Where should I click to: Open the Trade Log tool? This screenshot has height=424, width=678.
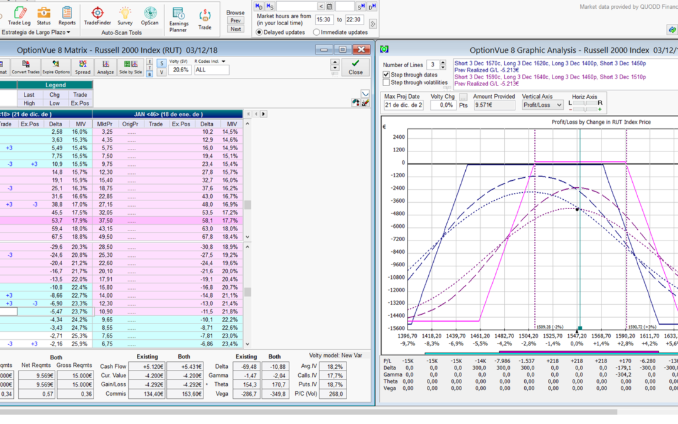coord(19,16)
